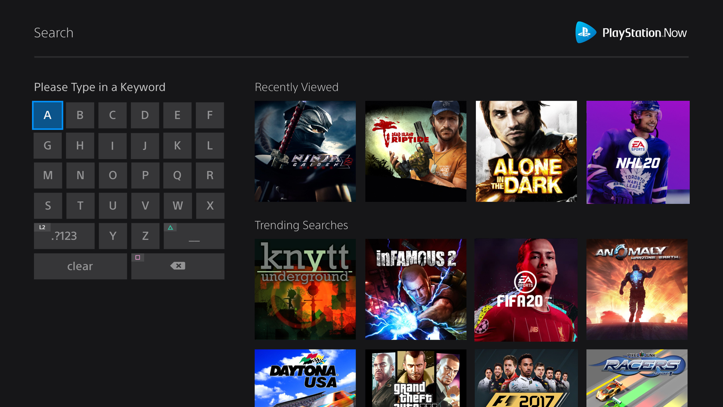Open the F1 2017 game cover
723x407 pixels.
tap(526, 378)
